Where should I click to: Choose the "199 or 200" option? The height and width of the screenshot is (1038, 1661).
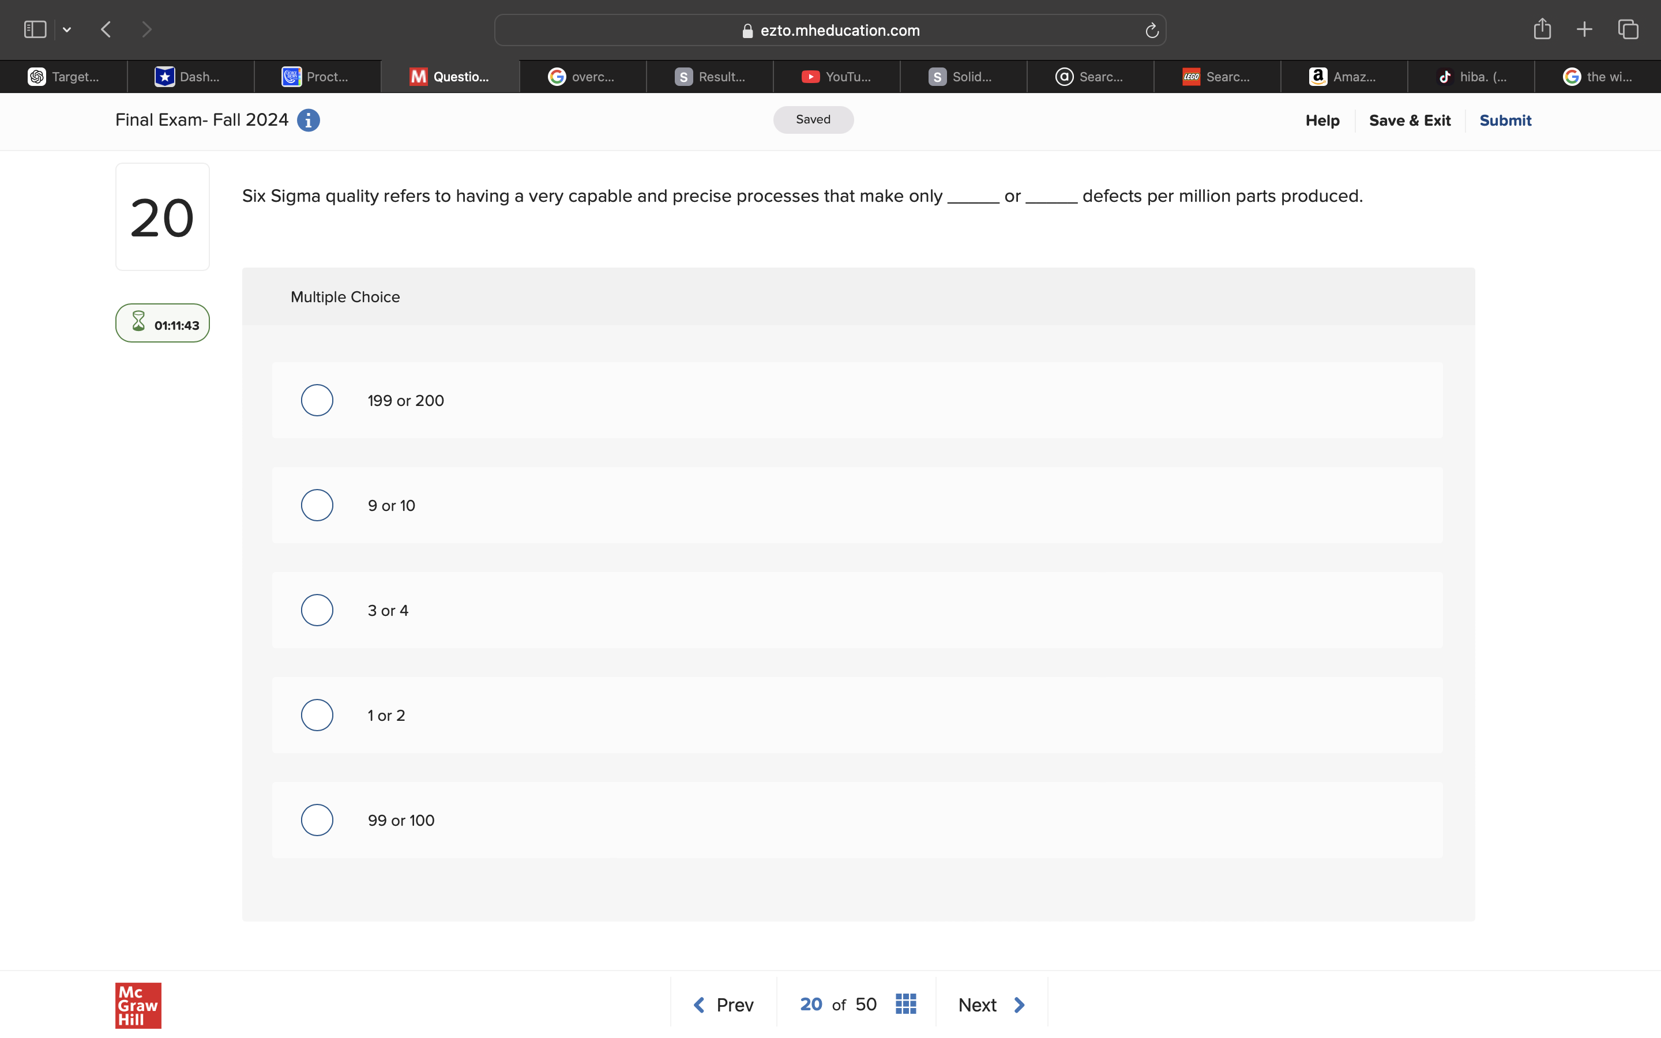317,400
